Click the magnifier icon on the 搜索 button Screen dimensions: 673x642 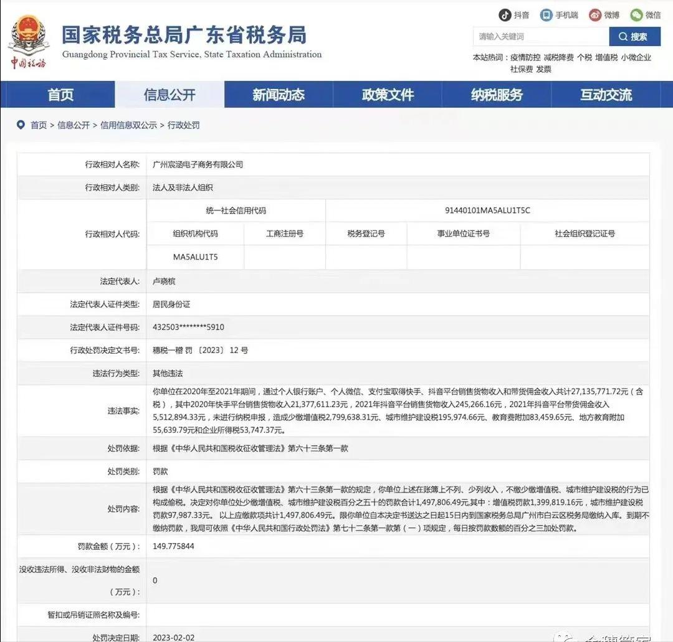623,36
